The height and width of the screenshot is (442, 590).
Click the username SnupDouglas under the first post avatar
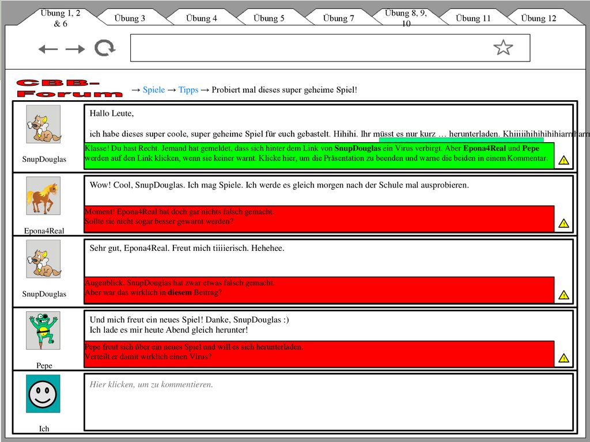[44, 159]
